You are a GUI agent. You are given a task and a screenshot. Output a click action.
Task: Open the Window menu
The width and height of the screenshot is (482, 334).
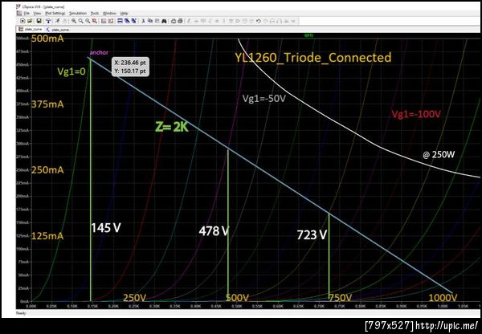click(109, 13)
